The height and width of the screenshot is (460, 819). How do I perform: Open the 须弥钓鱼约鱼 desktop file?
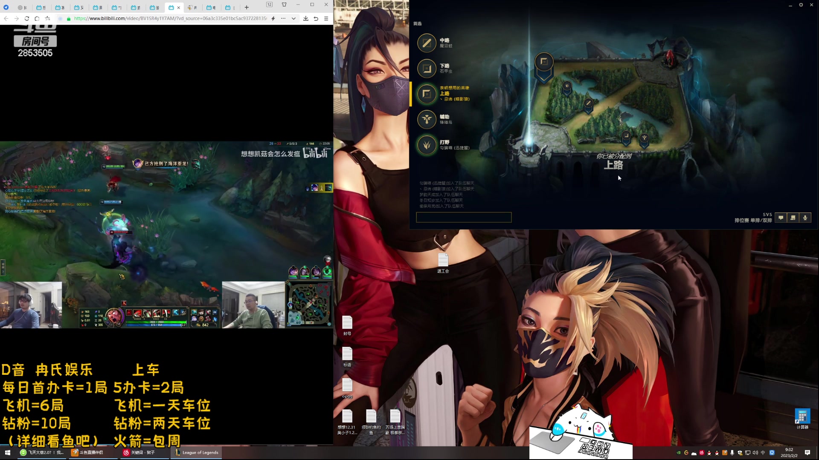[371, 422]
